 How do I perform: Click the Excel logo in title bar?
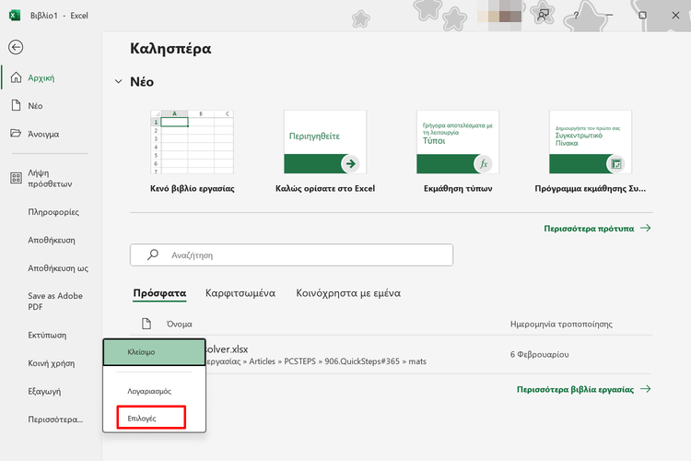[15, 16]
